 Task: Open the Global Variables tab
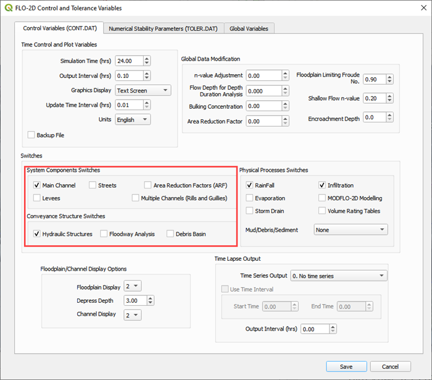click(x=249, y=28)
